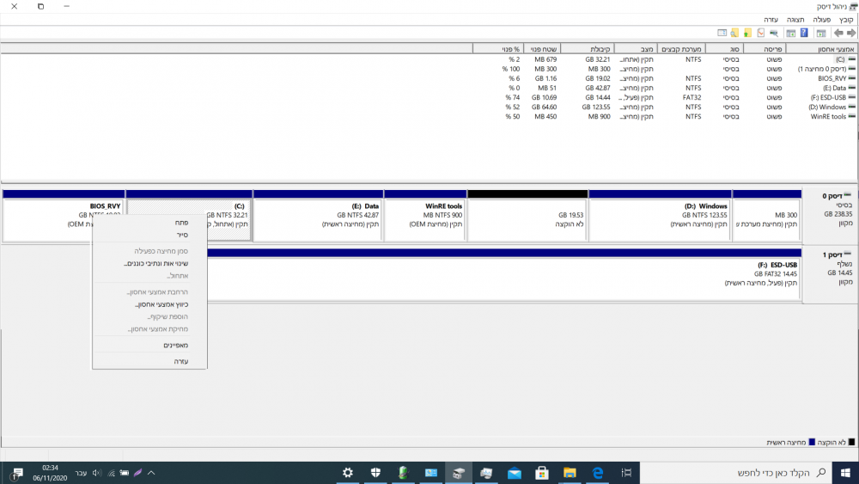This screenshot has width=859, height=484.
Task: Sort by the מצב column header
Action: click(x=635, y=49)
